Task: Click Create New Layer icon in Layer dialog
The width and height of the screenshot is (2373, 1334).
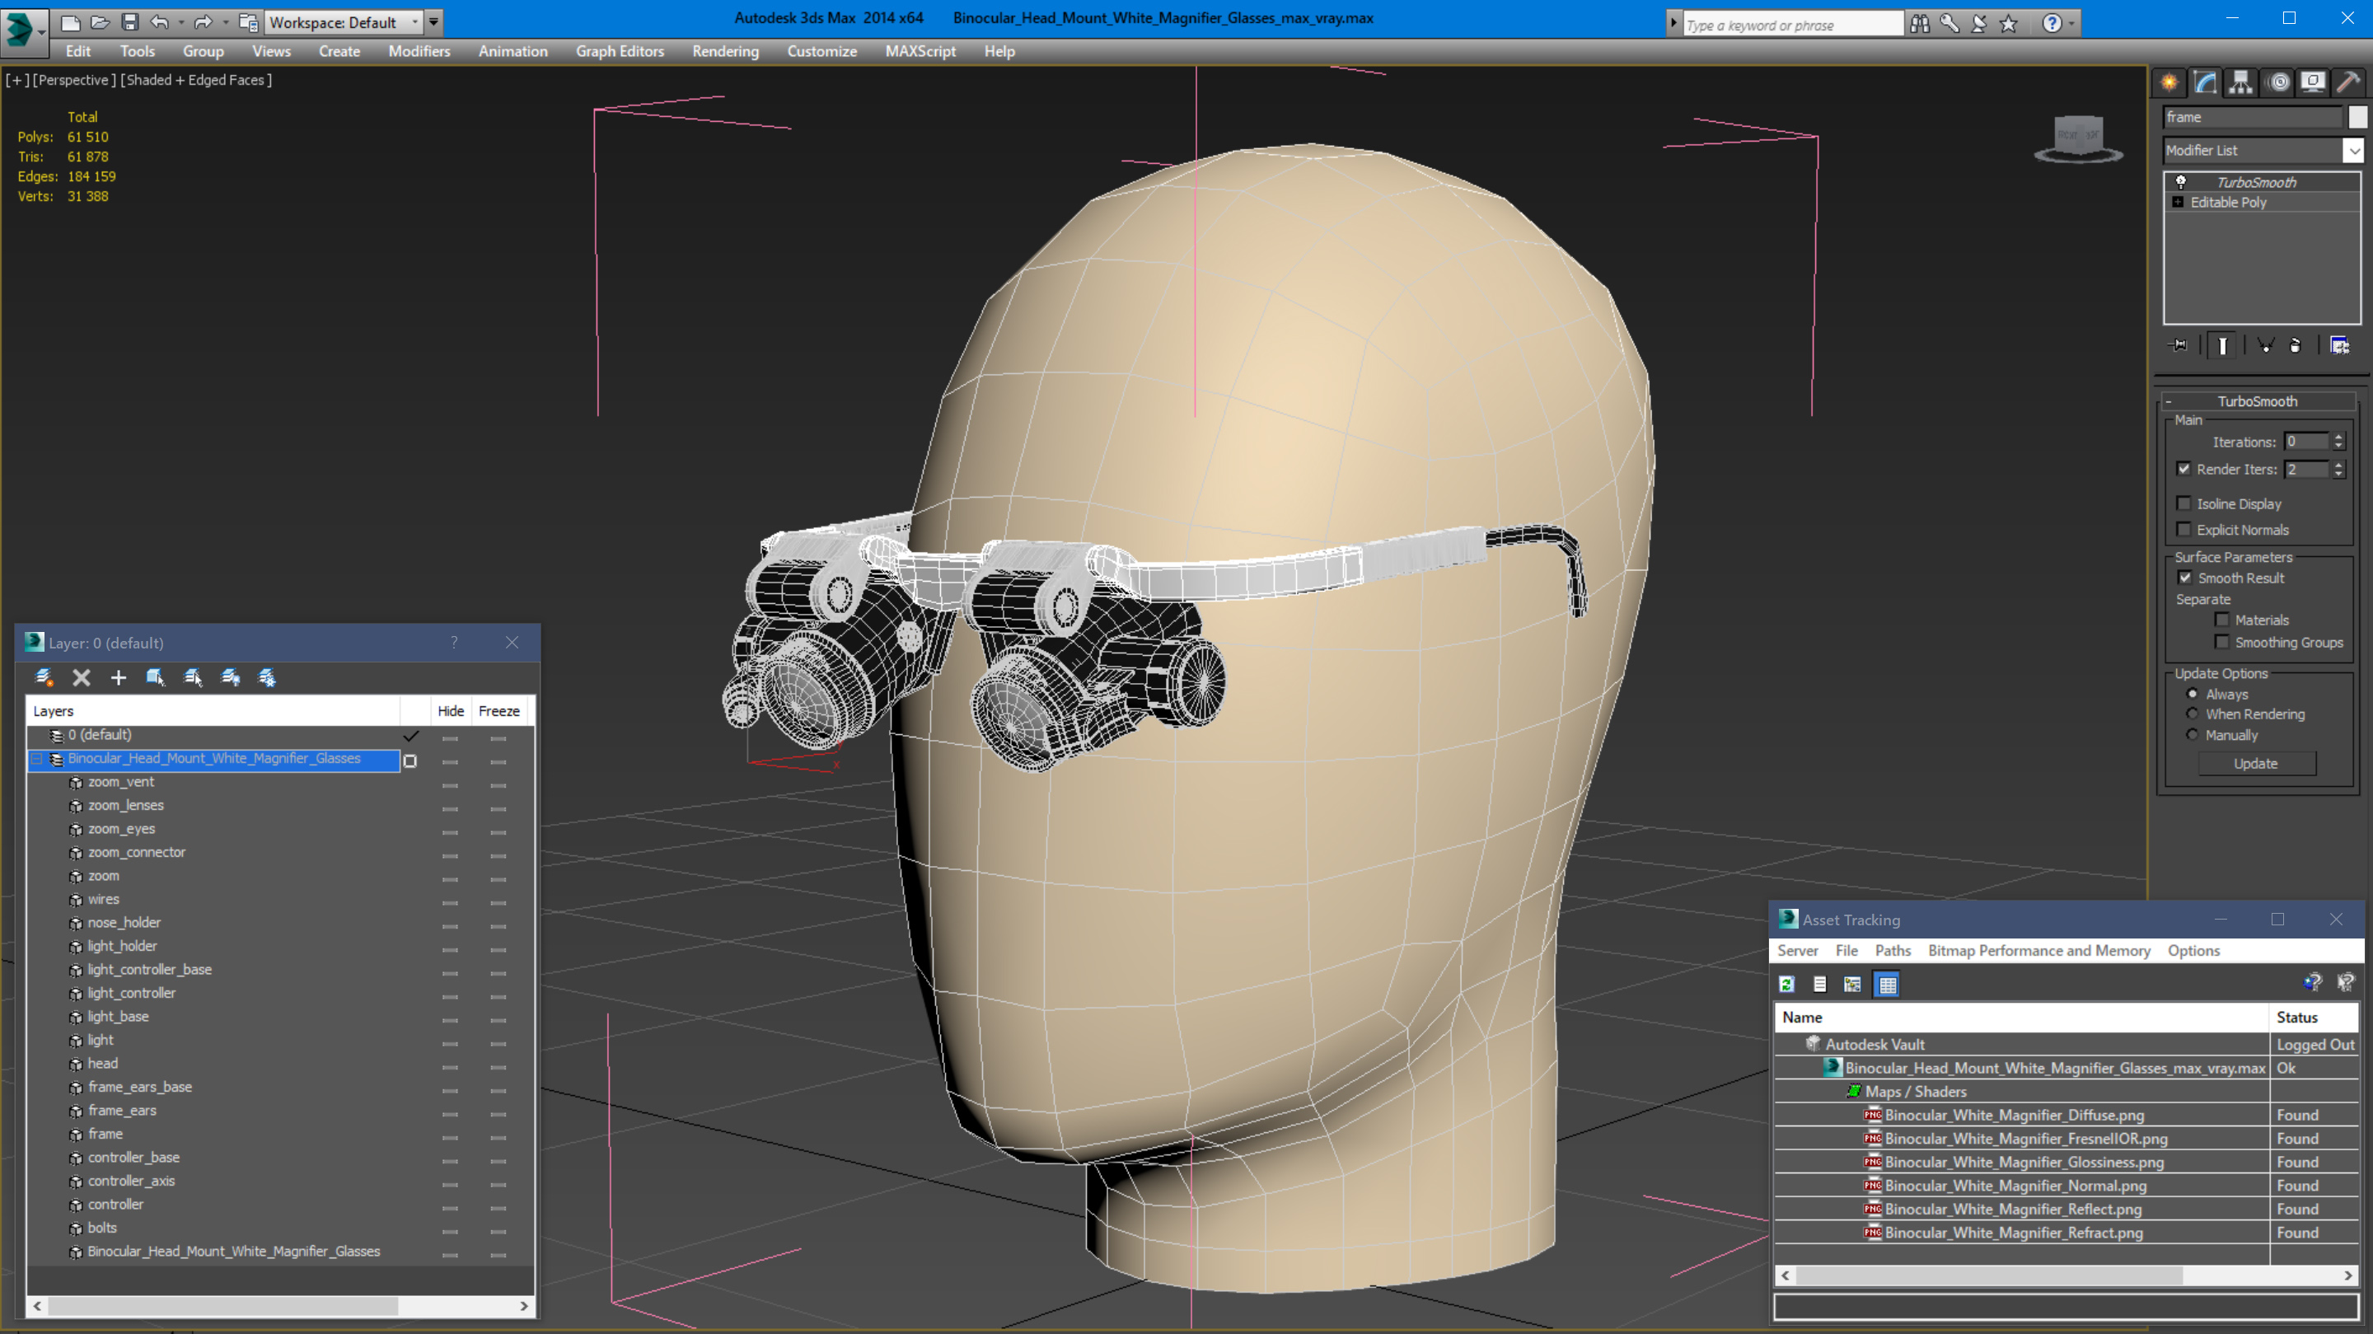Action: [44, 678]
